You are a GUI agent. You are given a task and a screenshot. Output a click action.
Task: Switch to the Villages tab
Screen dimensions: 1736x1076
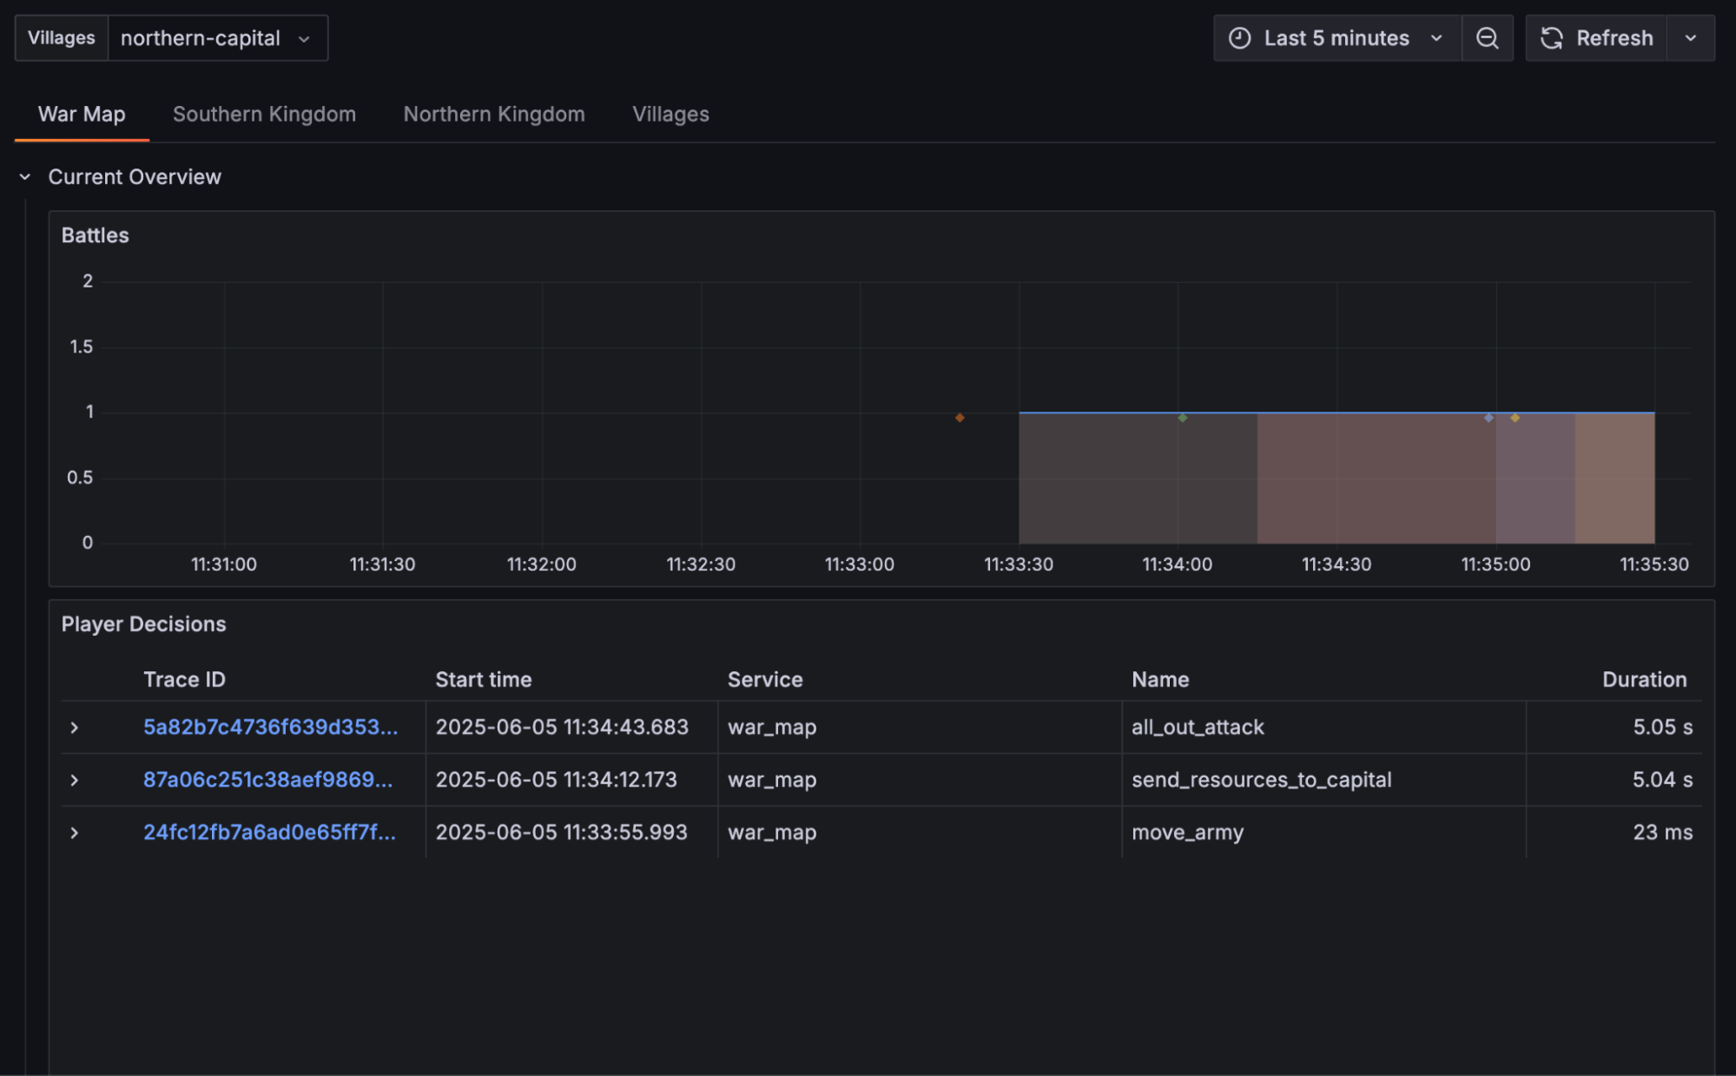click(670, 114)
